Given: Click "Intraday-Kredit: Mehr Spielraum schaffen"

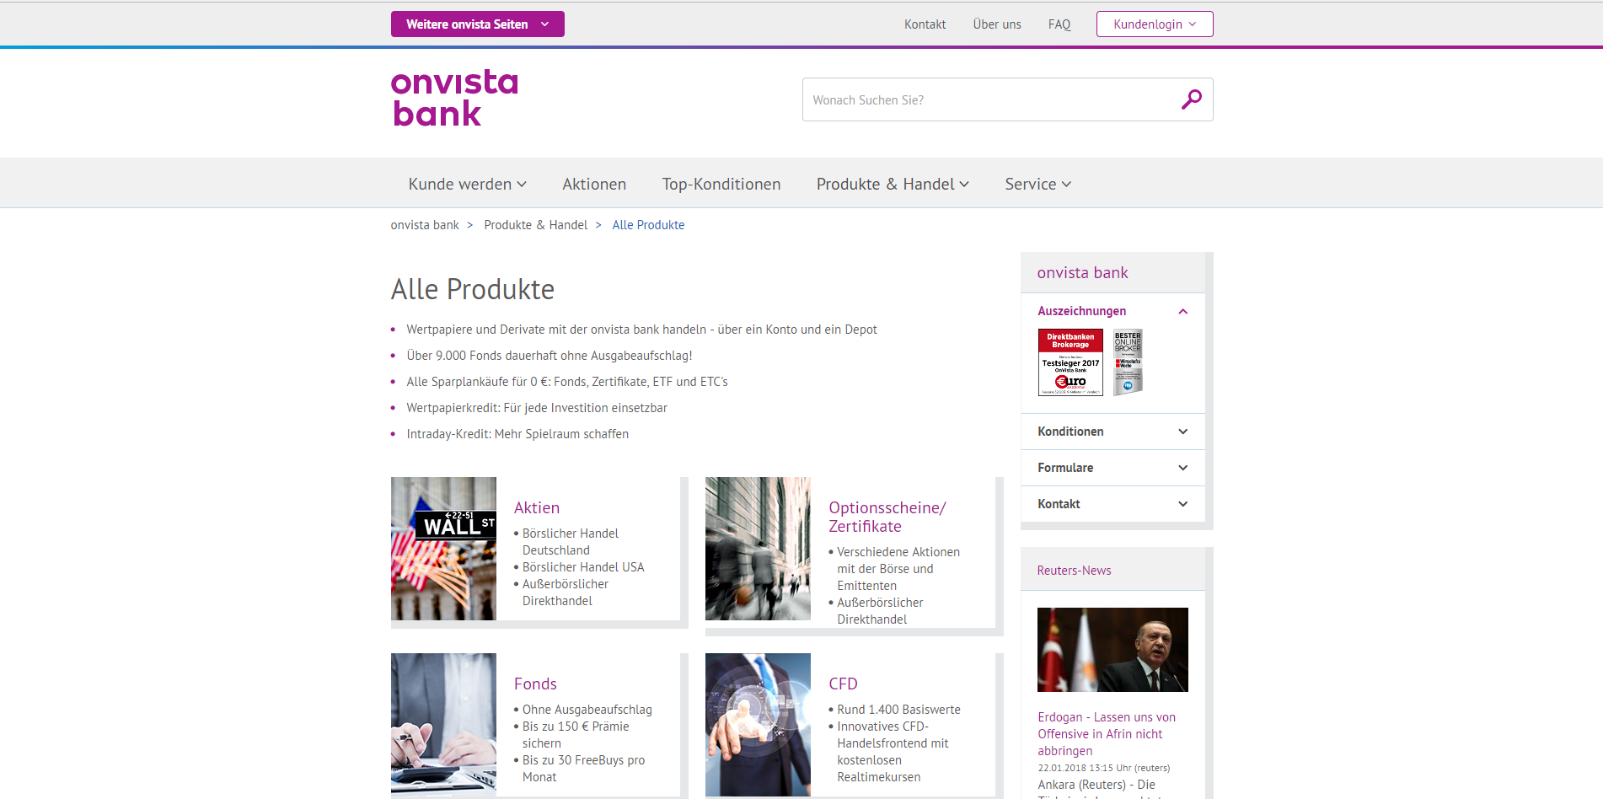Looking at the screenshot, I should tap(517, 434).
